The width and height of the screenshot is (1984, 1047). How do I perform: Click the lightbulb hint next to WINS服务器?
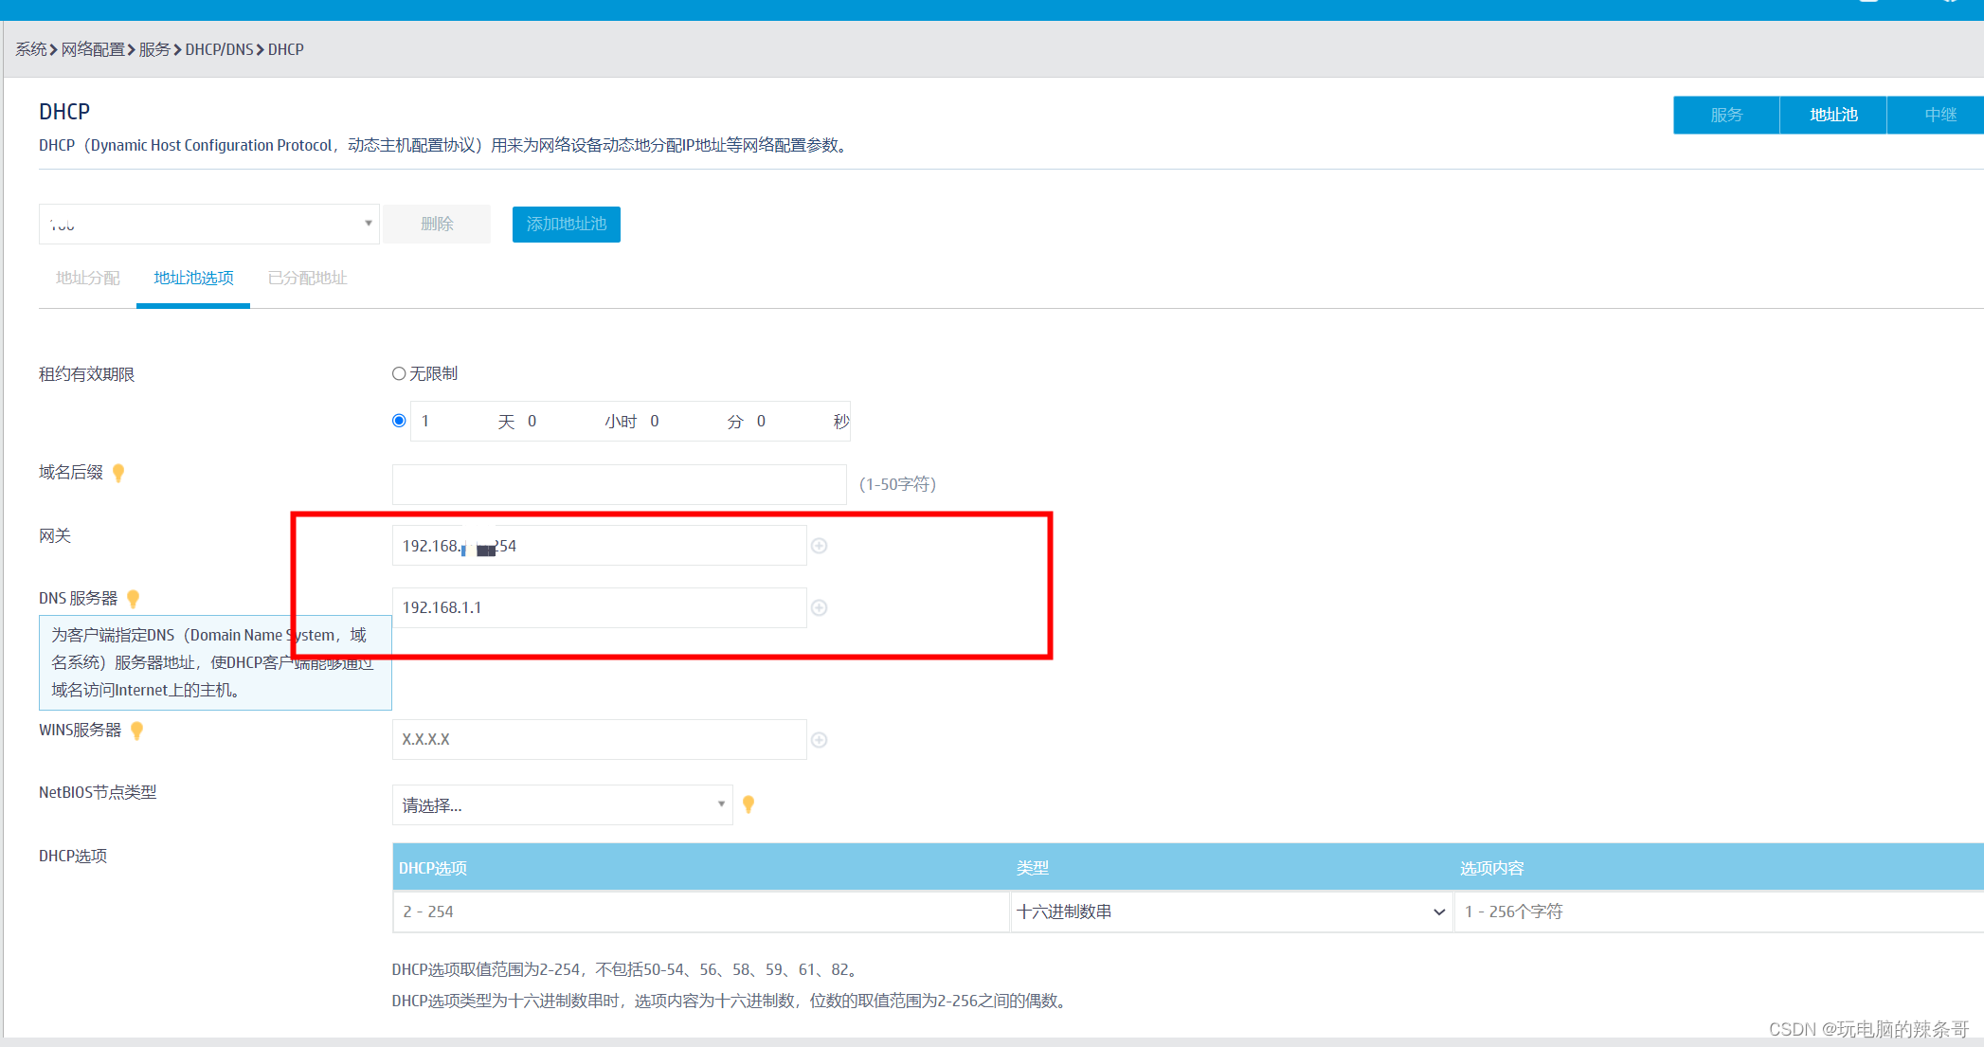137,731
